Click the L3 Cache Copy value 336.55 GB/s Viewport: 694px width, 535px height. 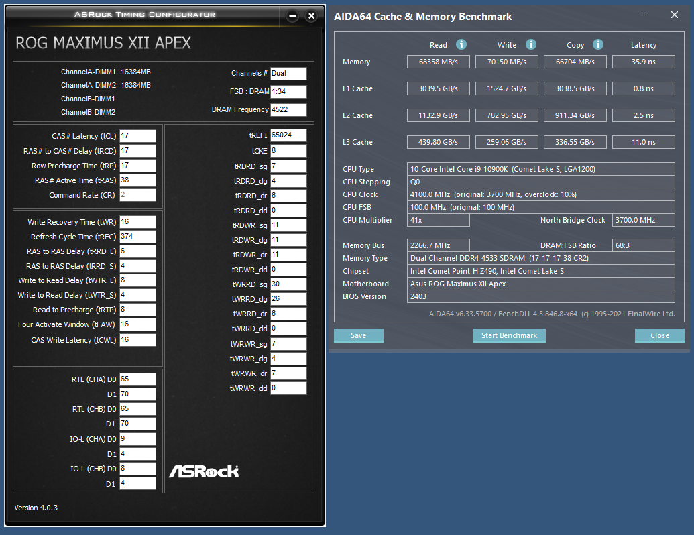(x=575, y=142)
